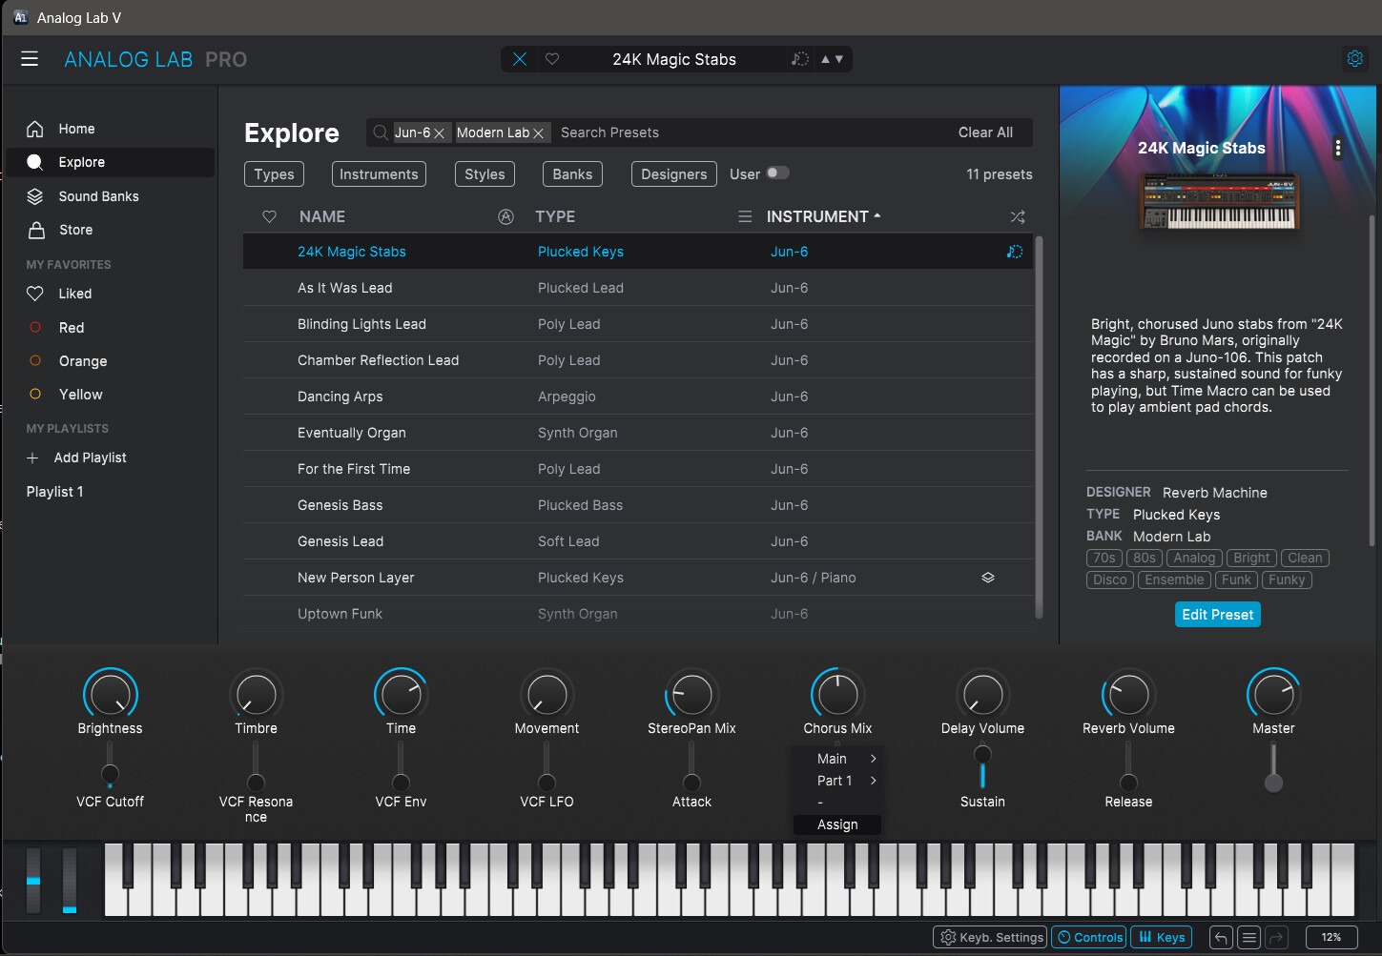Toggle the Keys keyboard display
The image size is (1382, 956).
tap(1162, 937)
